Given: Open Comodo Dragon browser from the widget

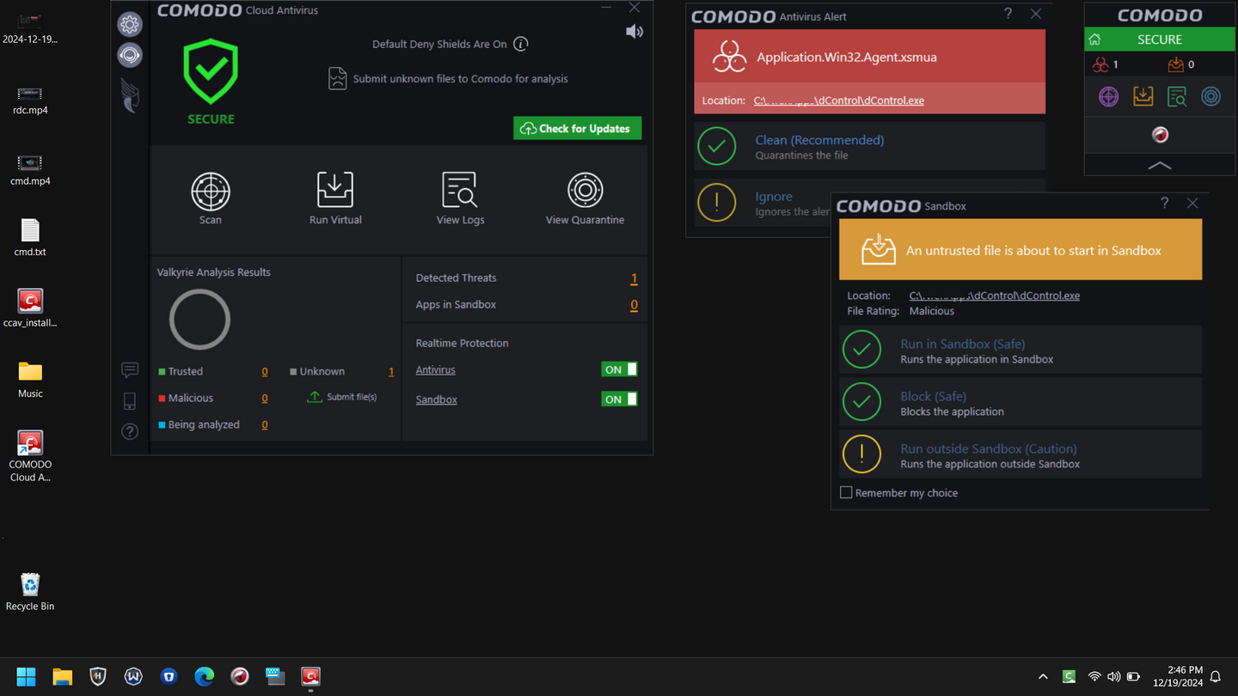Looking at the screenshot, I should [x=1160, y=135].
